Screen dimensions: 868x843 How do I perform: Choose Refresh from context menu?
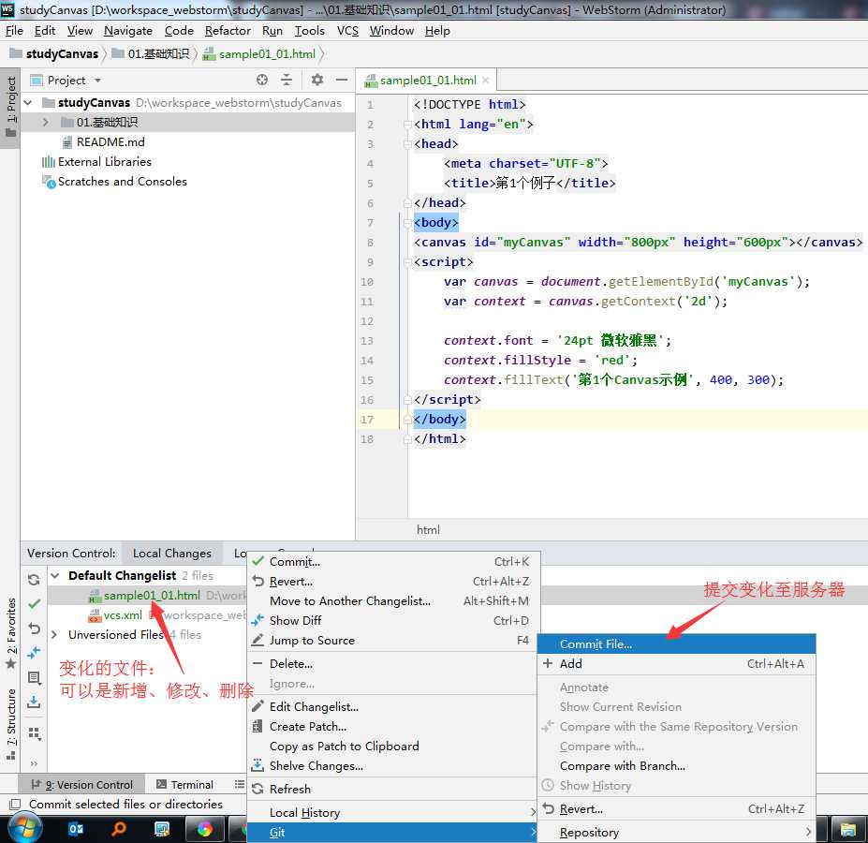pyautogui.click(x=392, y=789)
